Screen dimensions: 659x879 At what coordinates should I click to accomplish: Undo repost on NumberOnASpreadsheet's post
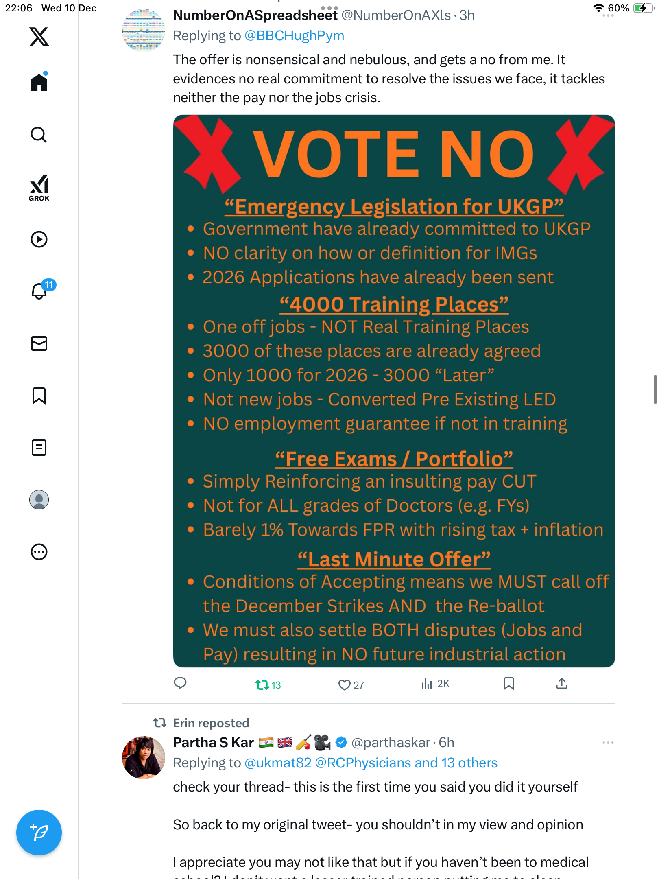click(262, 685)
